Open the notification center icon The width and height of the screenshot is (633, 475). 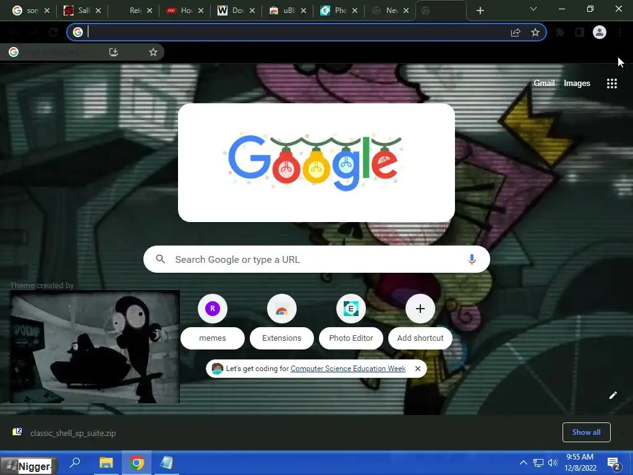(x=614, y=463)
